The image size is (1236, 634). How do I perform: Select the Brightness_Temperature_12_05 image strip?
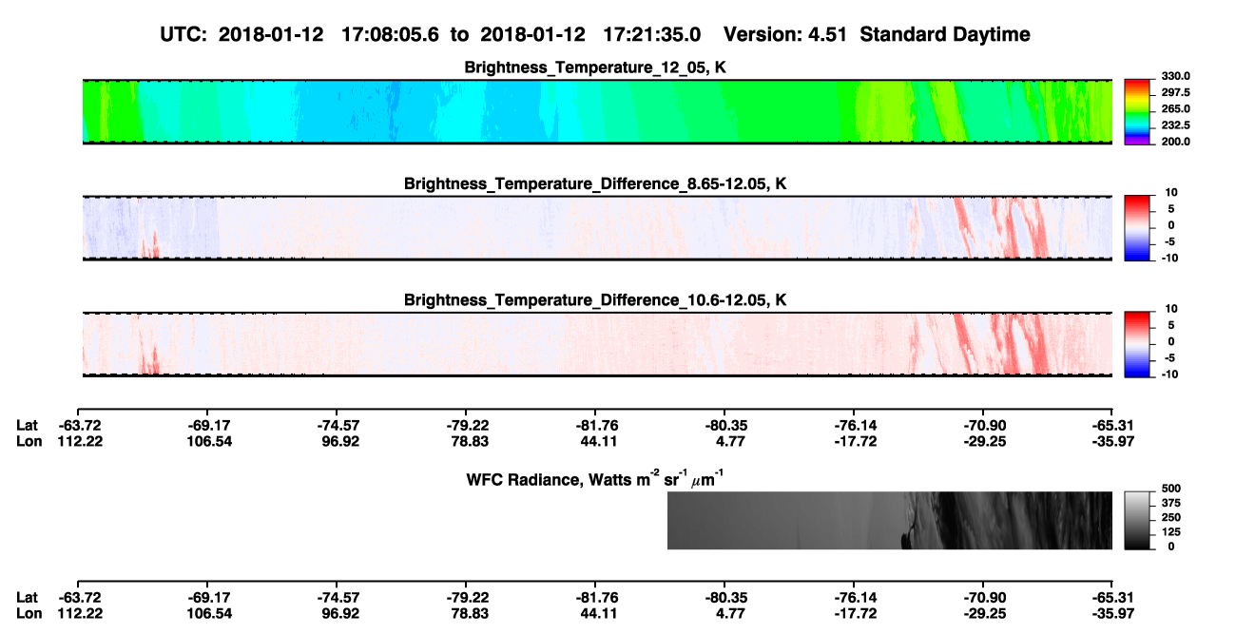click(597, 112)
